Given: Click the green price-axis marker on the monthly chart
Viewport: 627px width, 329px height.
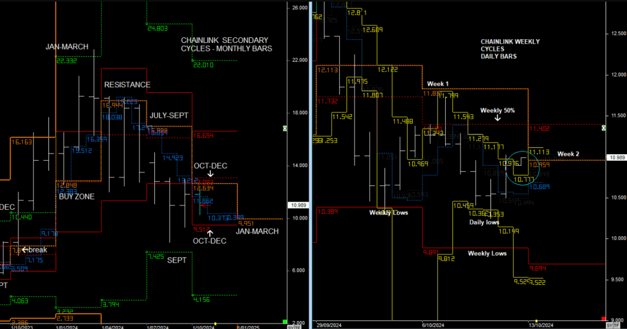Looking at the screenshot, I should tap(285, 128).
